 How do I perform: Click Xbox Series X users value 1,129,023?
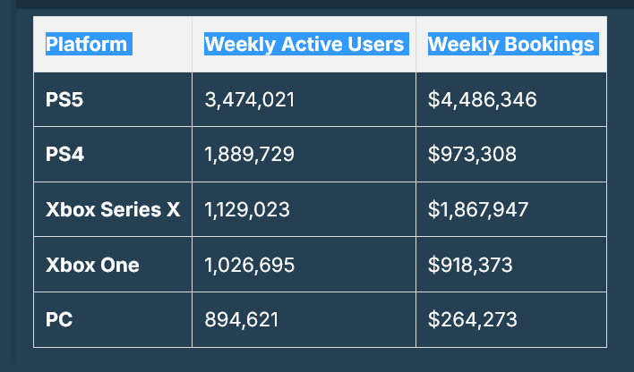(247, 210)
